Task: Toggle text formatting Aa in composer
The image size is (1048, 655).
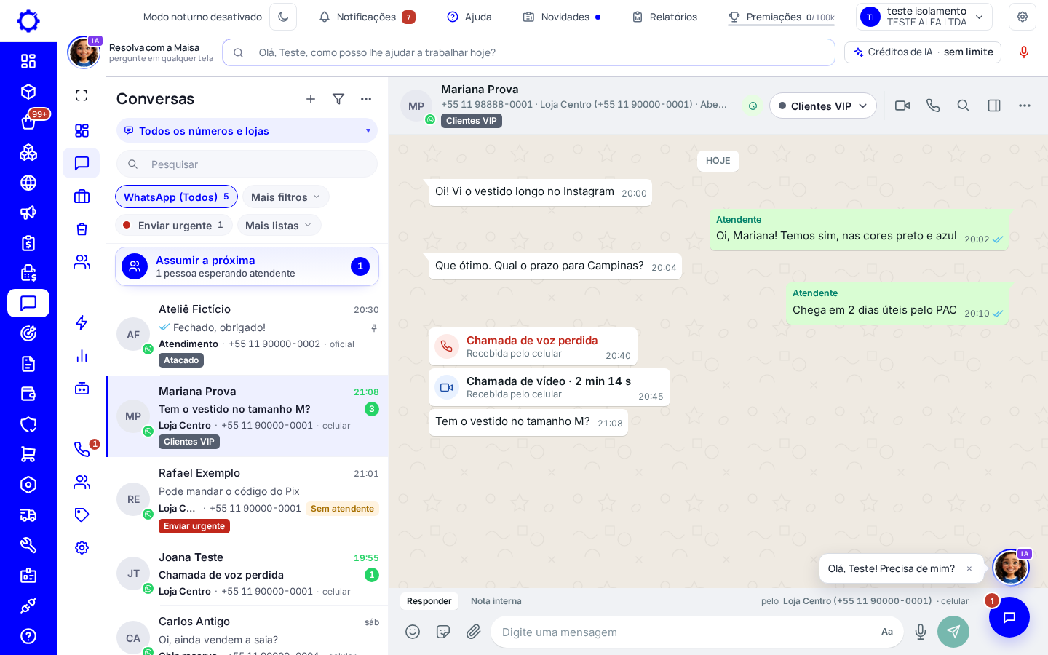Action: [887, 632]
